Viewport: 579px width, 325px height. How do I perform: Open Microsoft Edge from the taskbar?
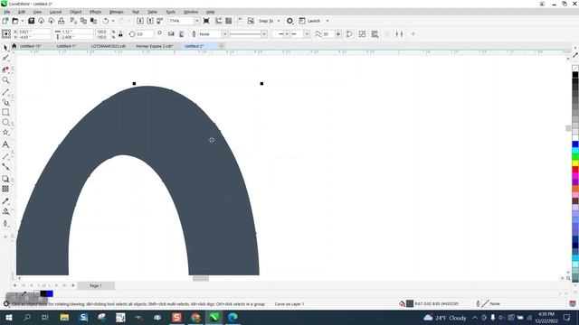pyautogui.click(x=233, y=317)
